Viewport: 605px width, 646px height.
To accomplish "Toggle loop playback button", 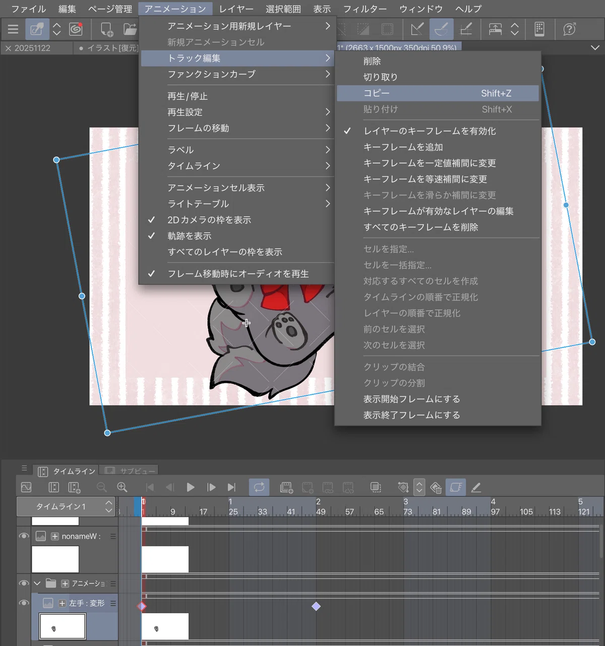I will coord(259,487).
